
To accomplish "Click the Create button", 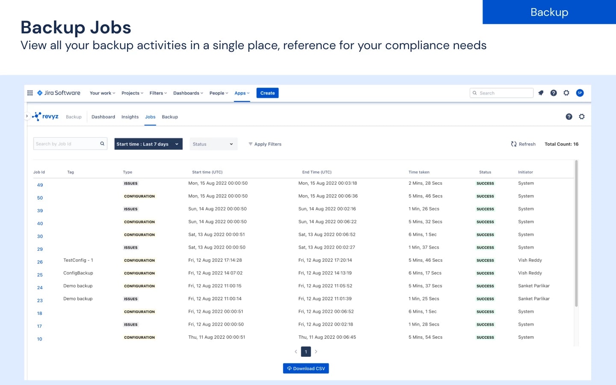I will click(x=267, y=93).
